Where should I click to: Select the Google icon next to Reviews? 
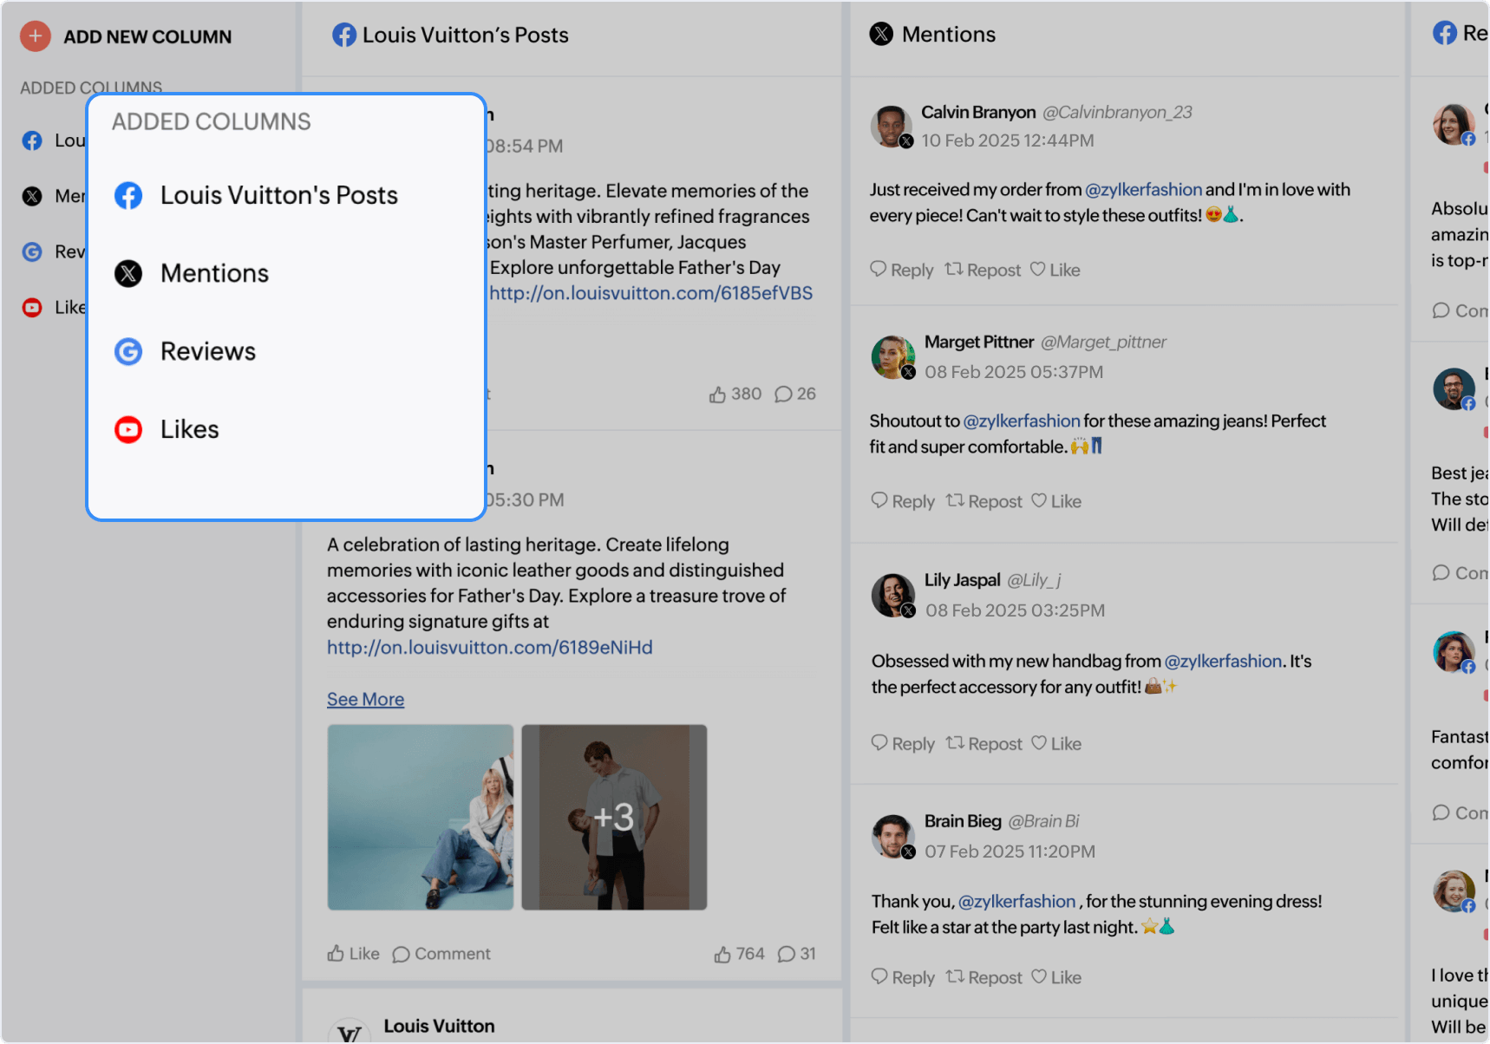tap(128, 351)
